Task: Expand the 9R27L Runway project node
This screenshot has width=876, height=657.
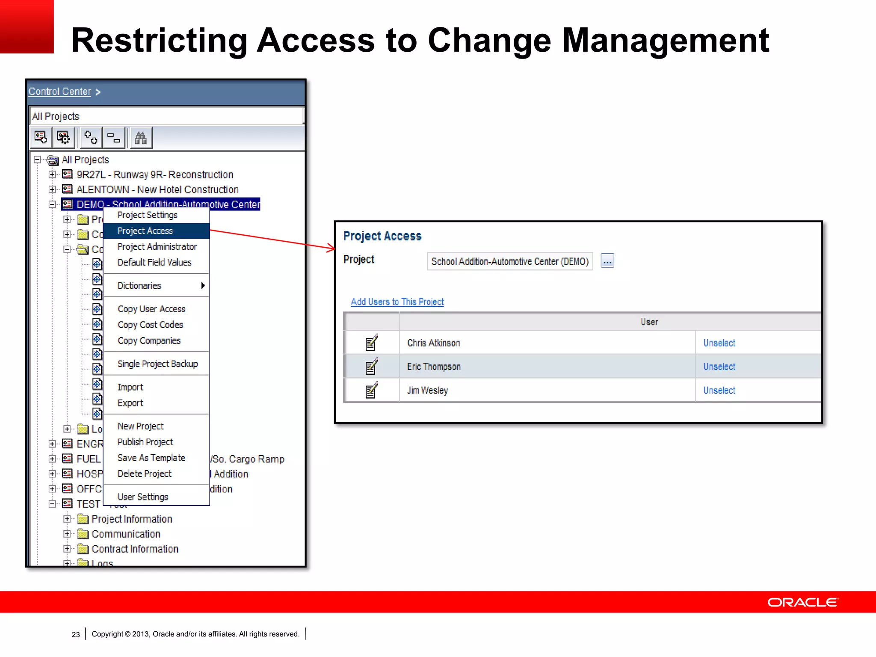Action: tap(52, 175)
